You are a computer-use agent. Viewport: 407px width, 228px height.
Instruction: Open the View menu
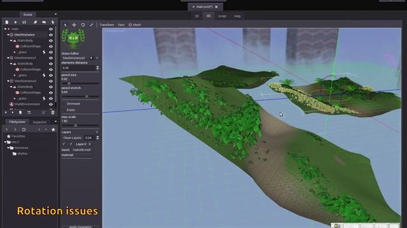coord(121,25)
